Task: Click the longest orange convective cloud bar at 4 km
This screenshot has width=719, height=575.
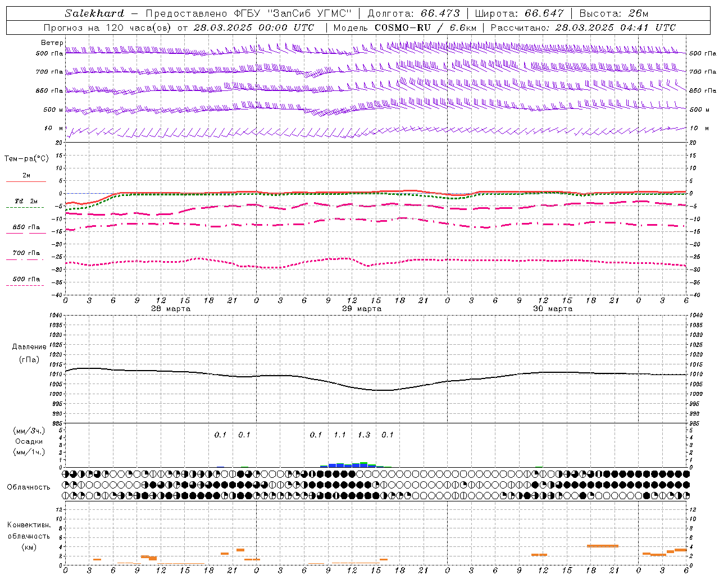Action: [603, 546]
